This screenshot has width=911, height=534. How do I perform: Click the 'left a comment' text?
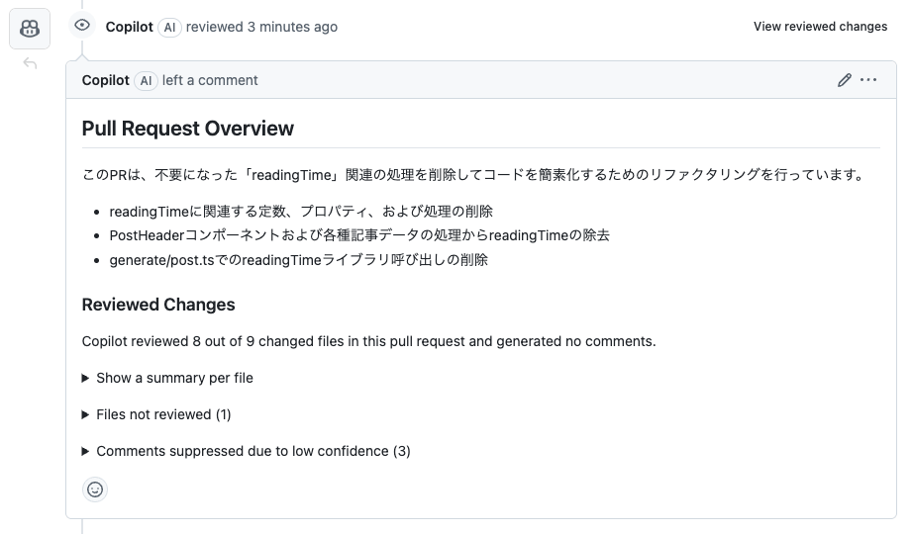pyautogui.click(x=210, y=80)
